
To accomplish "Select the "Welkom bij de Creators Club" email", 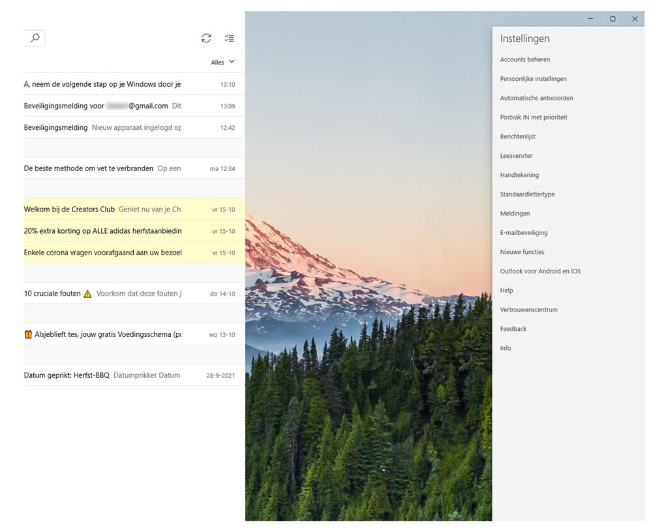I will [x=98, y=210].
